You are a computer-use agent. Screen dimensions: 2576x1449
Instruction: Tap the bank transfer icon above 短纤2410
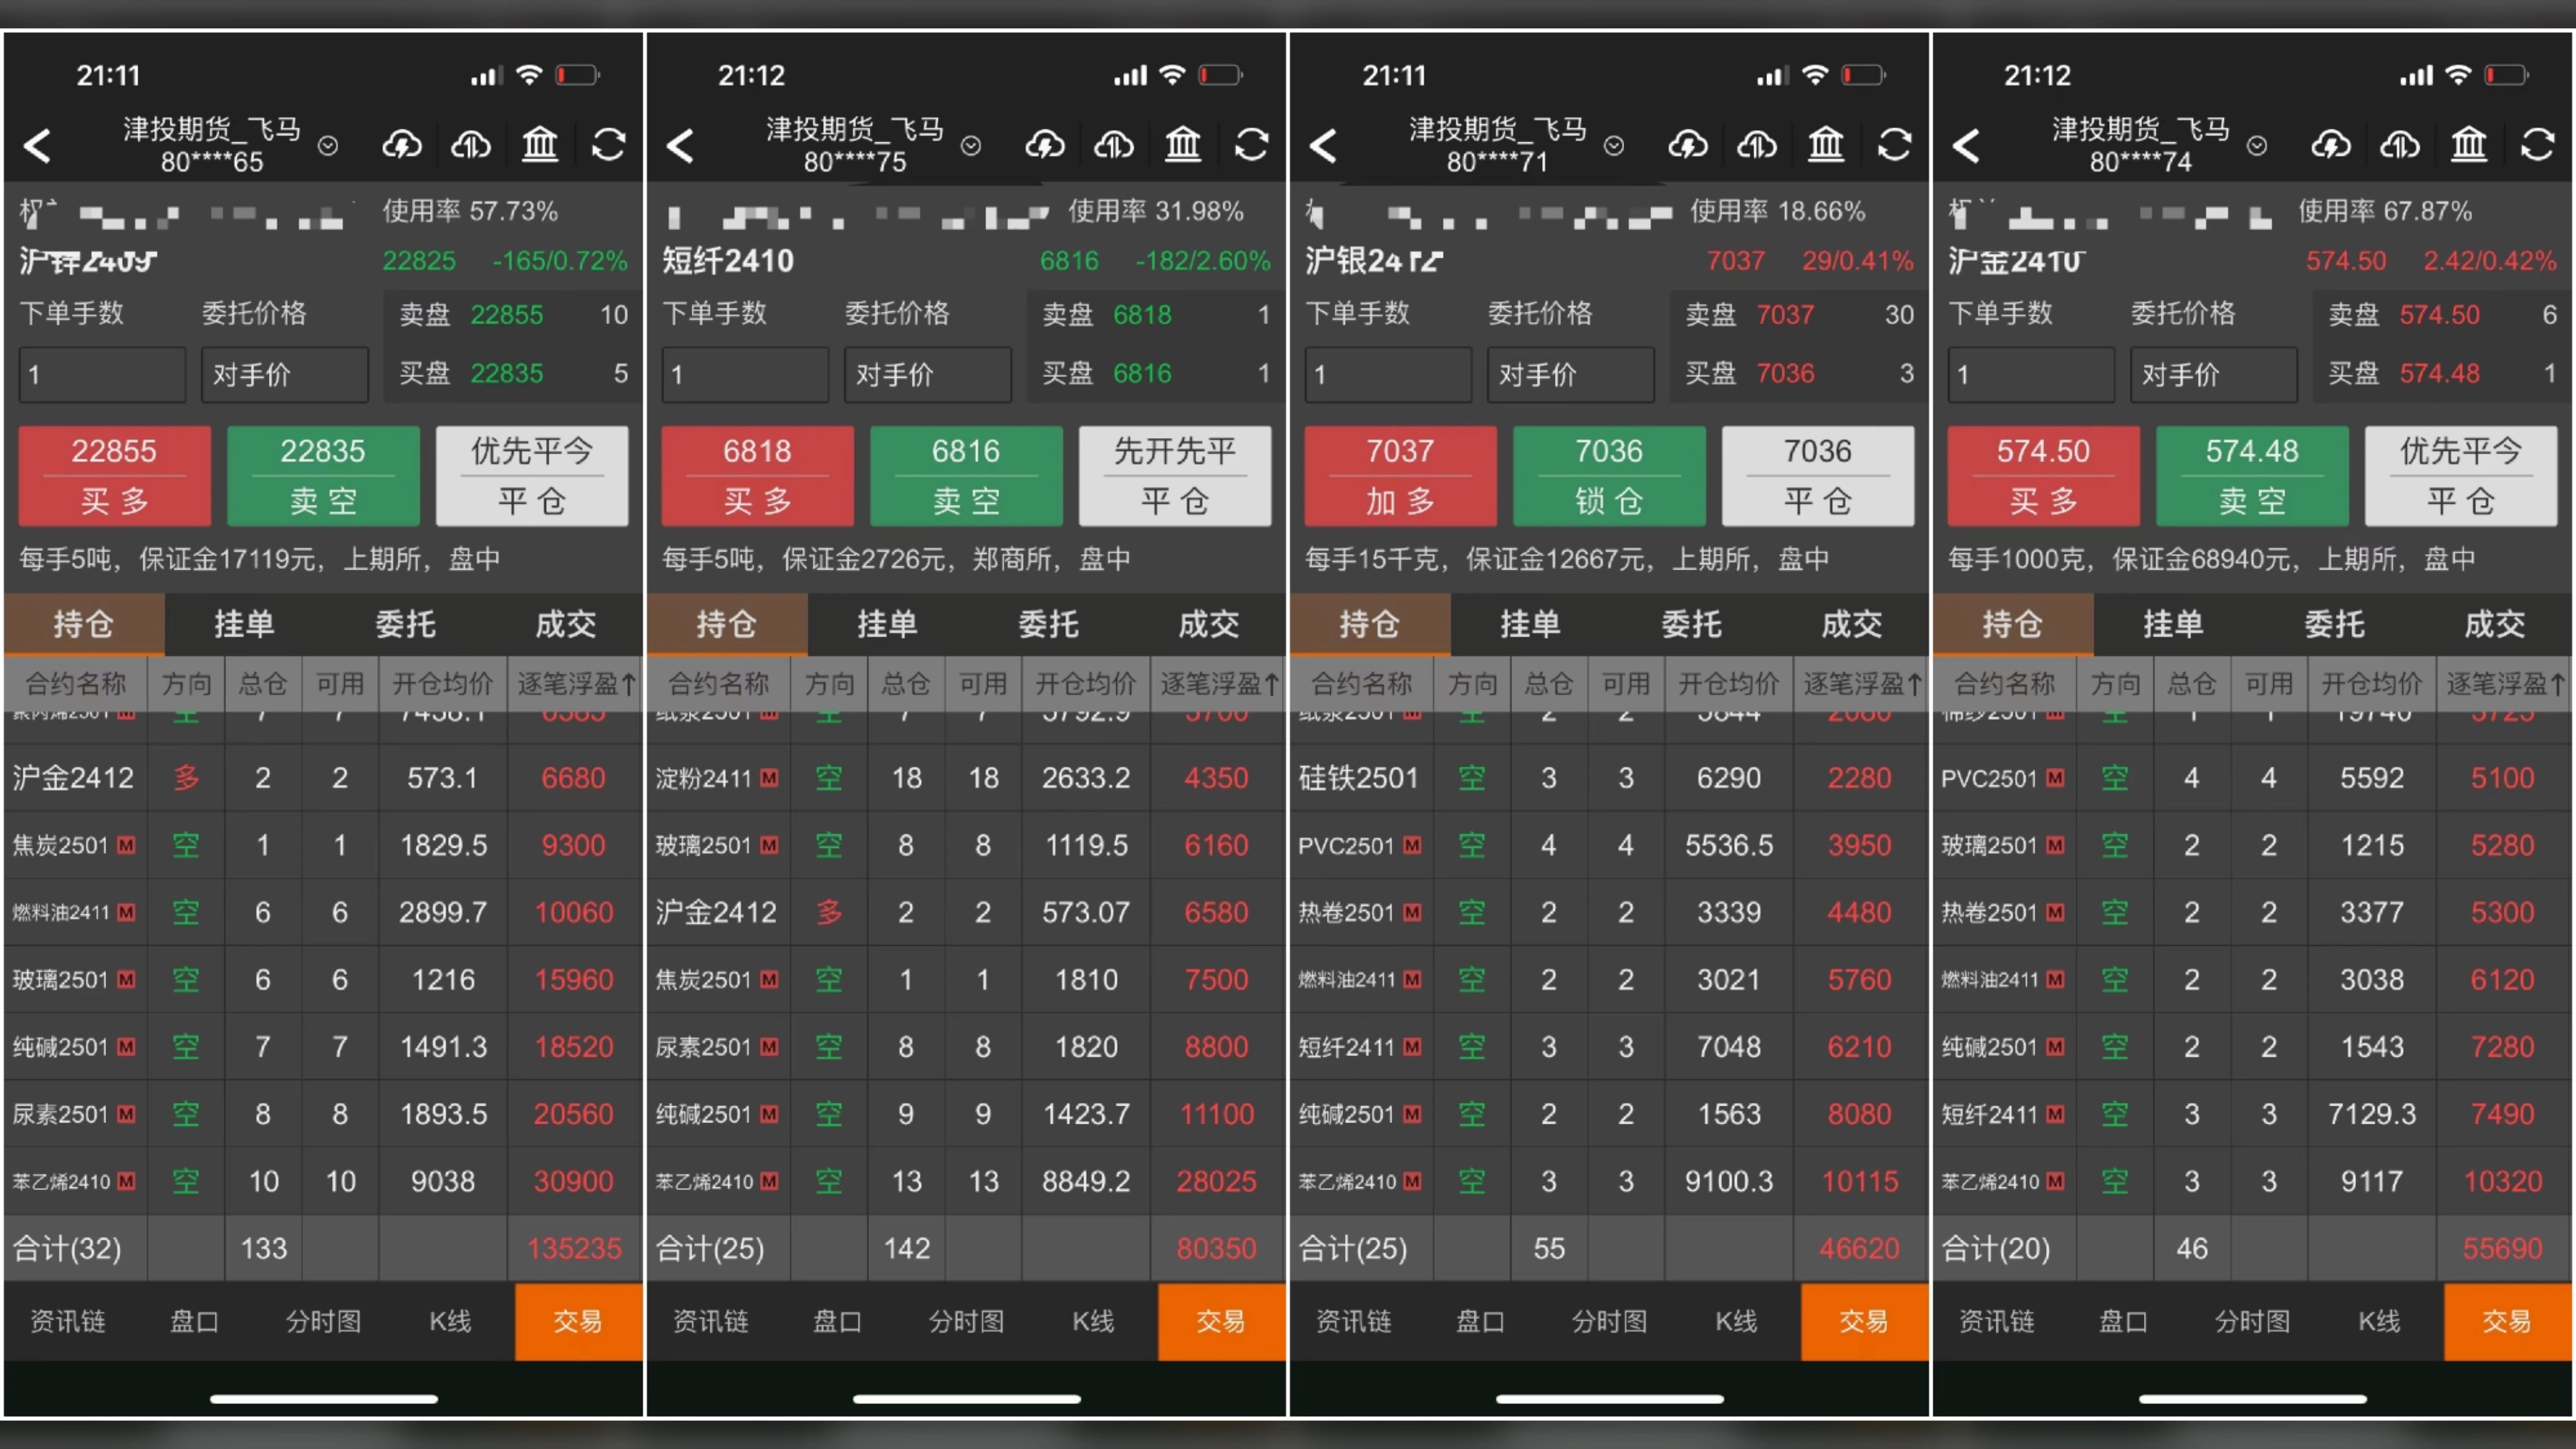(x=1183, y=145)
